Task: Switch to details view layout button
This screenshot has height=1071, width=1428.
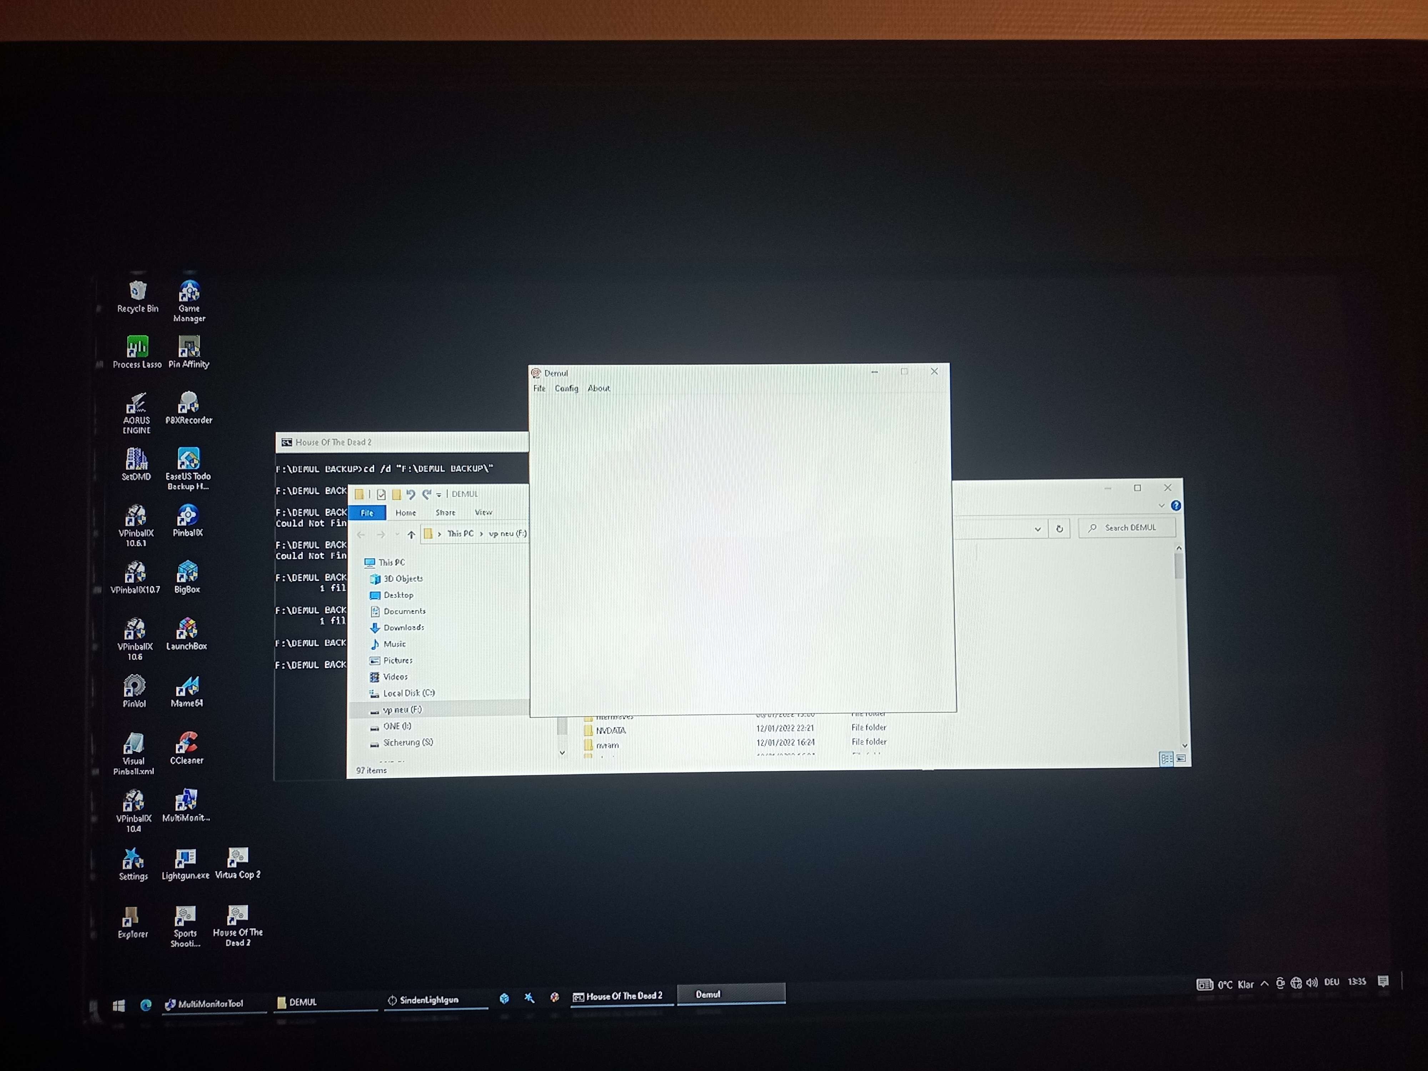Action: [x=1166, y=759]
